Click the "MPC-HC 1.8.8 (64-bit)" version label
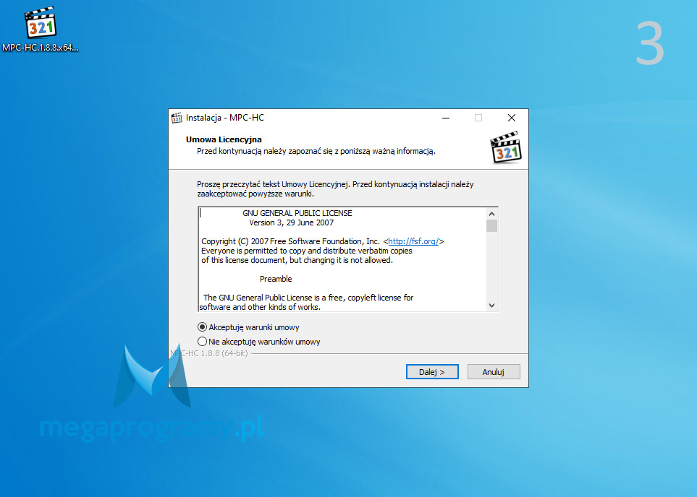This screenshot has height=497, width=697. 209,353
